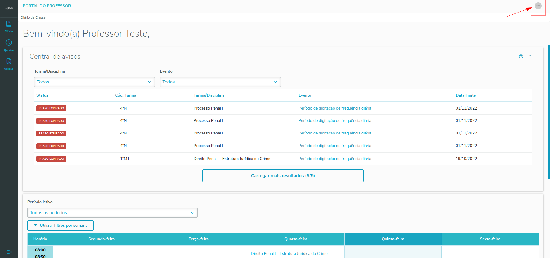Click the user avatar in top-right corner
This screenshot has width=550, height=258.
coord(538,6)
